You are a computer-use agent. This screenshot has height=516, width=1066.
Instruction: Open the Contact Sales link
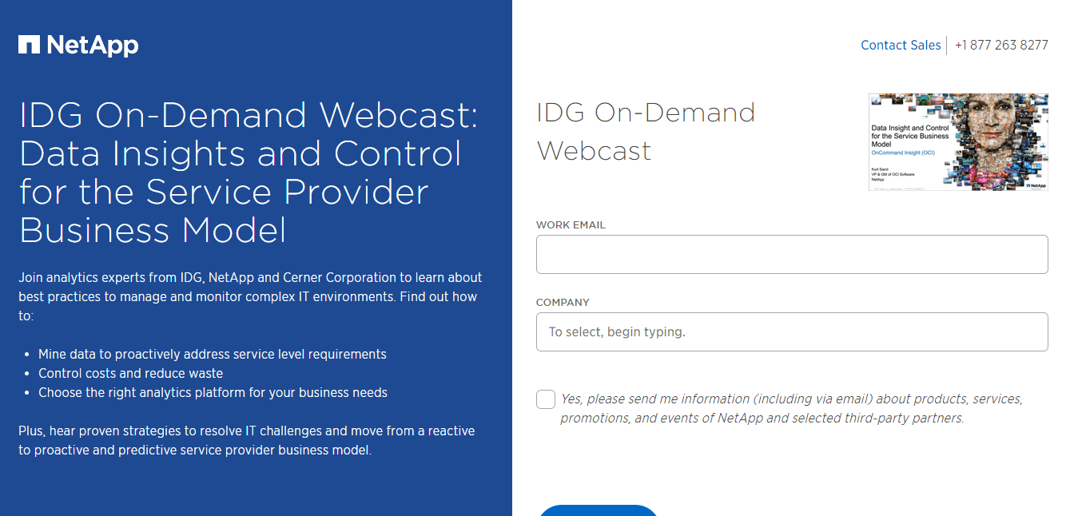[901, 46]
